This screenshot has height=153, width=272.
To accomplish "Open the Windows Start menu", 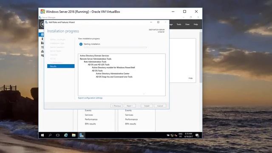I will point(42,135).
